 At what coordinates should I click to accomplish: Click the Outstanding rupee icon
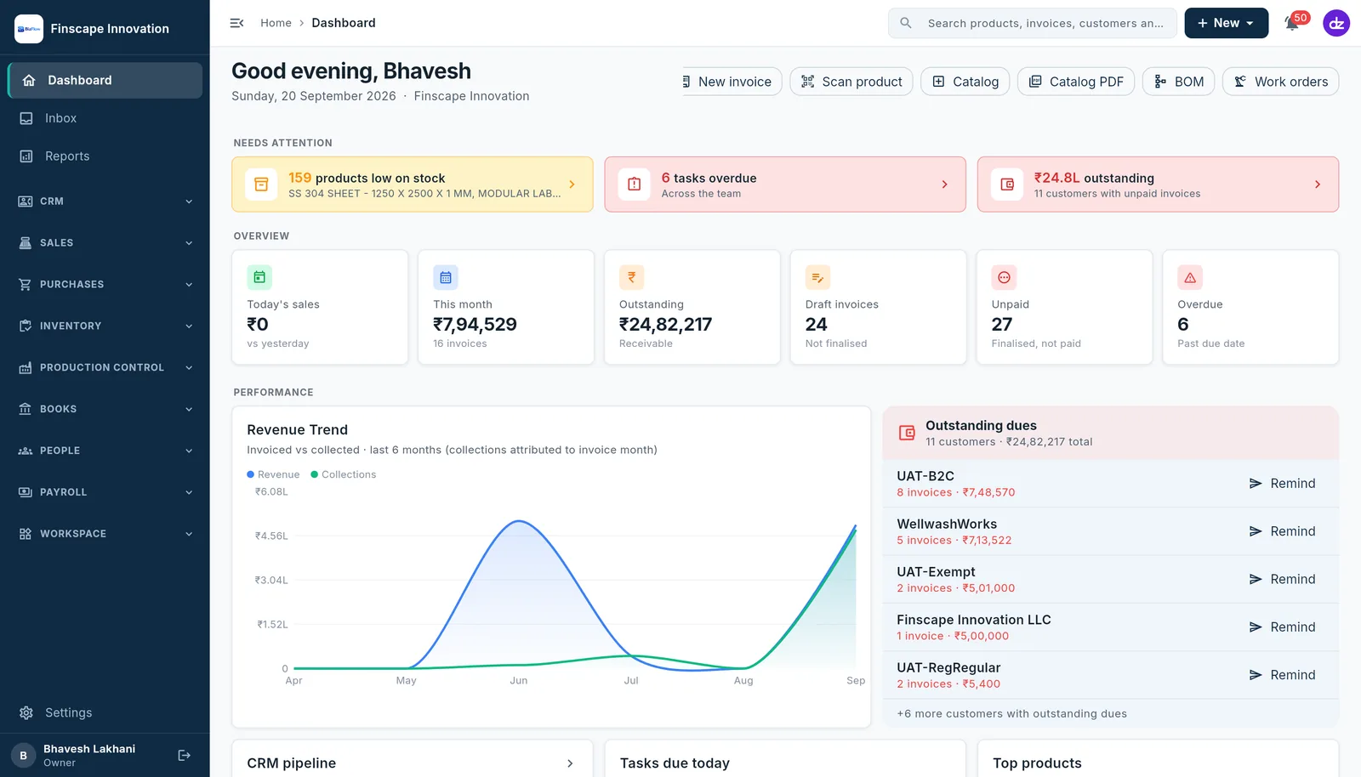click(x=632, y=277)
